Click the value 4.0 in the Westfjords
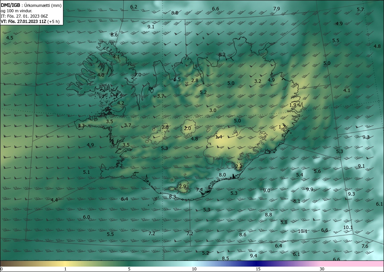 click(101, 75)
